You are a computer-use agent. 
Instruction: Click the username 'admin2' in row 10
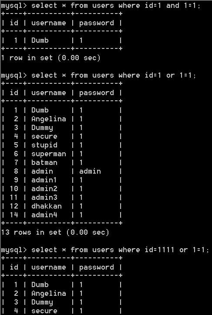tap(44, 189)
